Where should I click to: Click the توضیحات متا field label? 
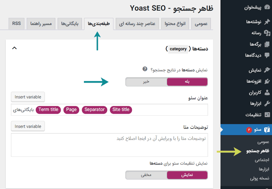[x=196, y=127]
